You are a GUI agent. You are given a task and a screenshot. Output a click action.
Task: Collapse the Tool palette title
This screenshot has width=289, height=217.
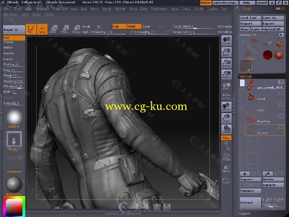pyautogui.click(x=247, y=9)
